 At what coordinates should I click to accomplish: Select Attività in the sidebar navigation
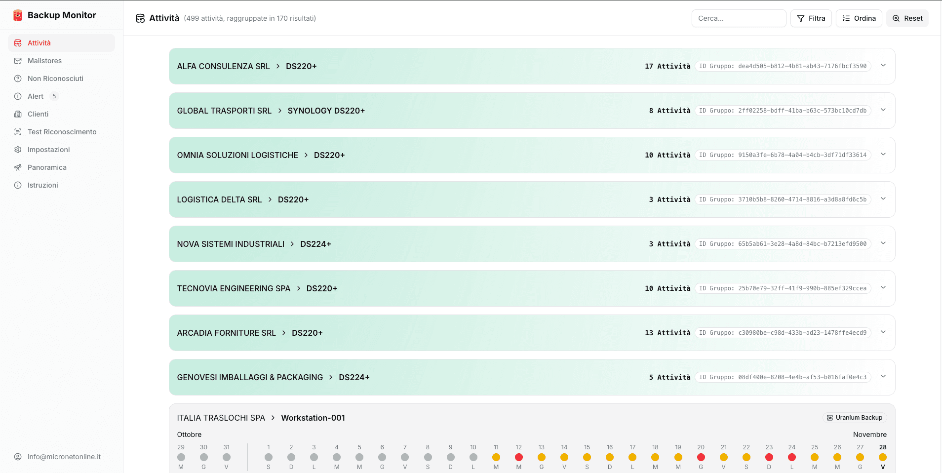coord(39,42)
